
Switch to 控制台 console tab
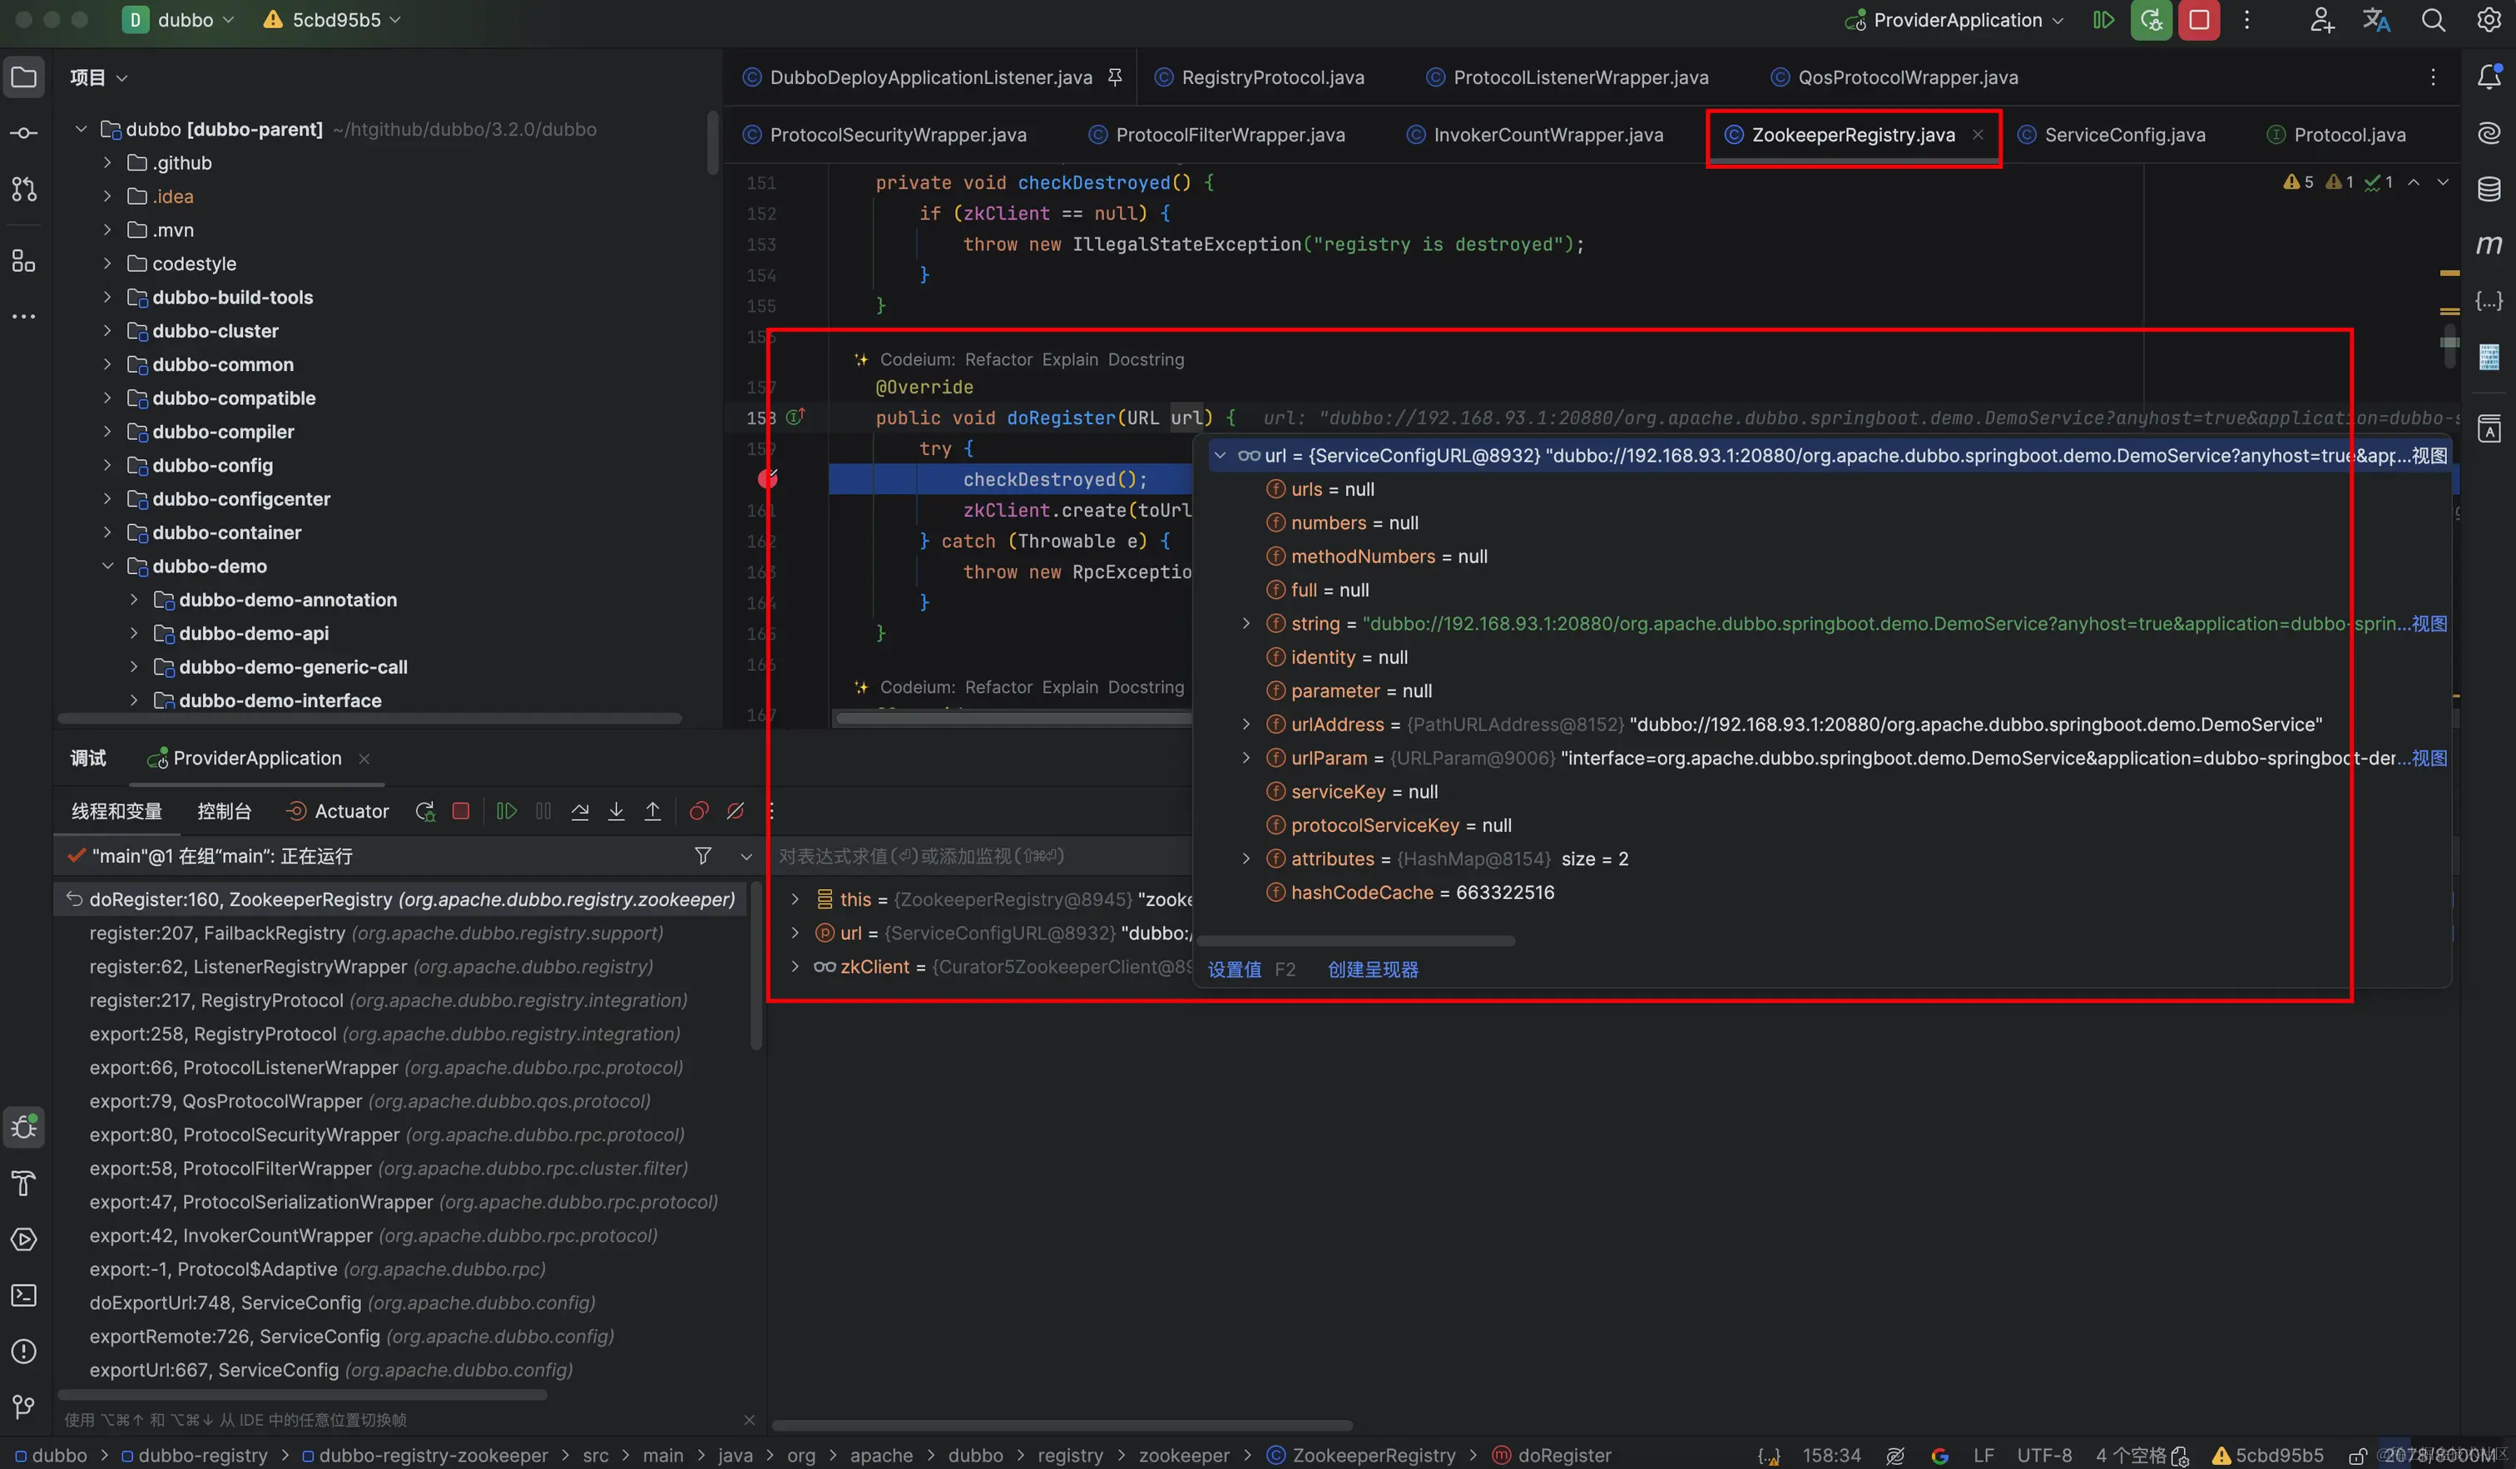[224, 811]
